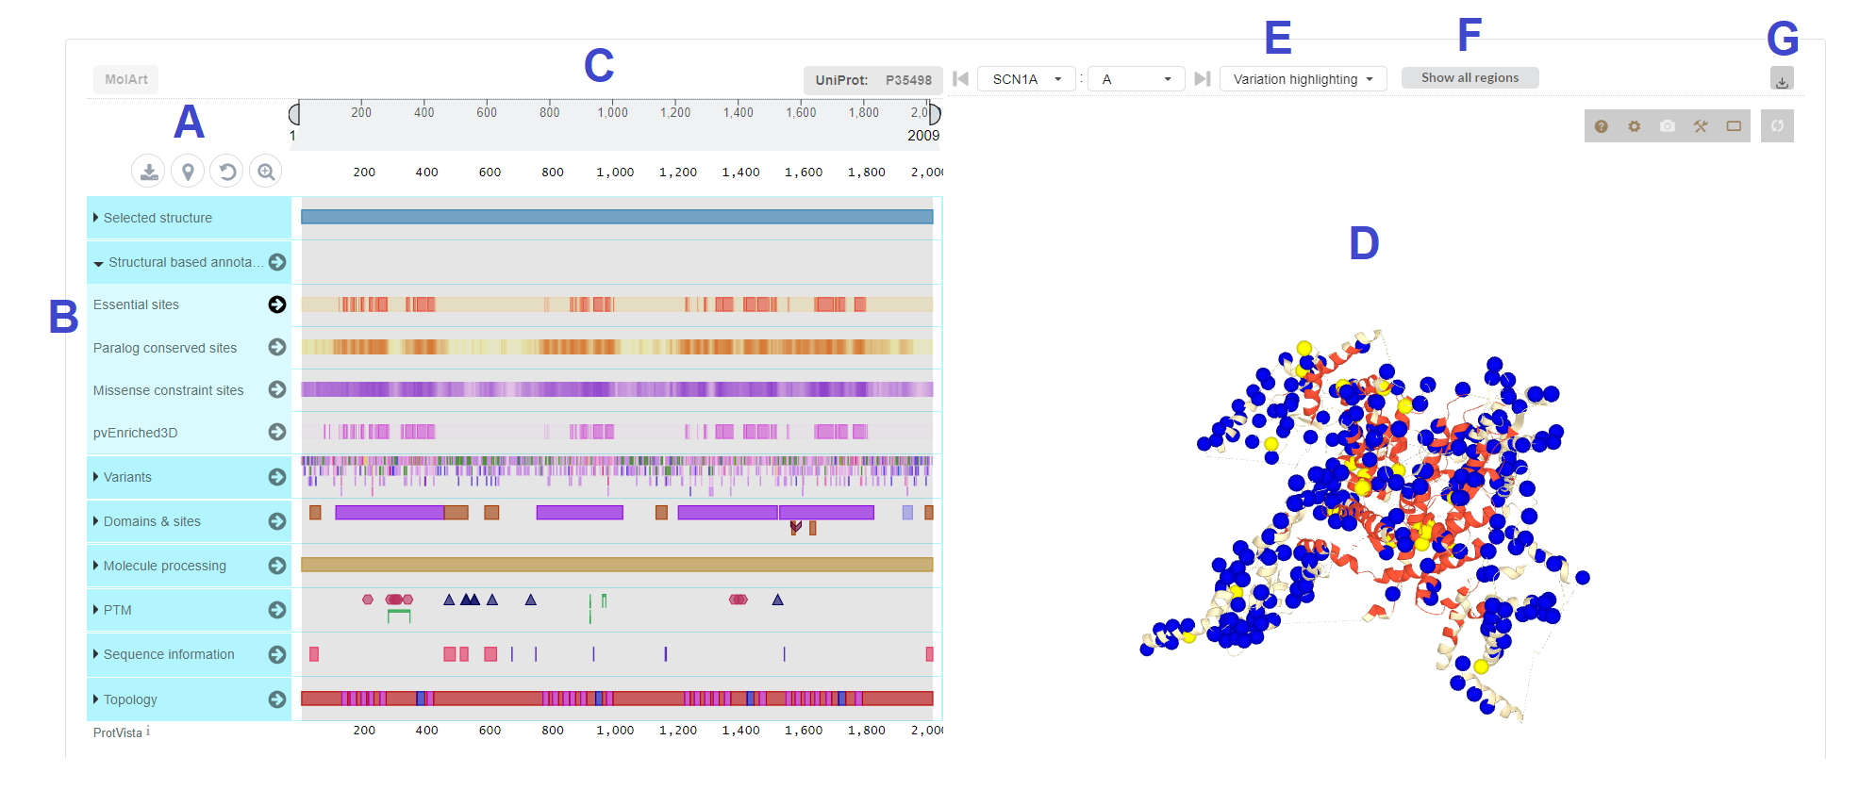This screenshot has height=806, width=1860.
Task: Open the 3D viewer help question icon
Action: pyautogui.click(x=1601, y=126)
